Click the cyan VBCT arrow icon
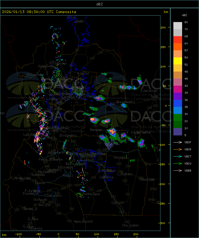This screenshot has height=238, width=199. tap(178, 156)
